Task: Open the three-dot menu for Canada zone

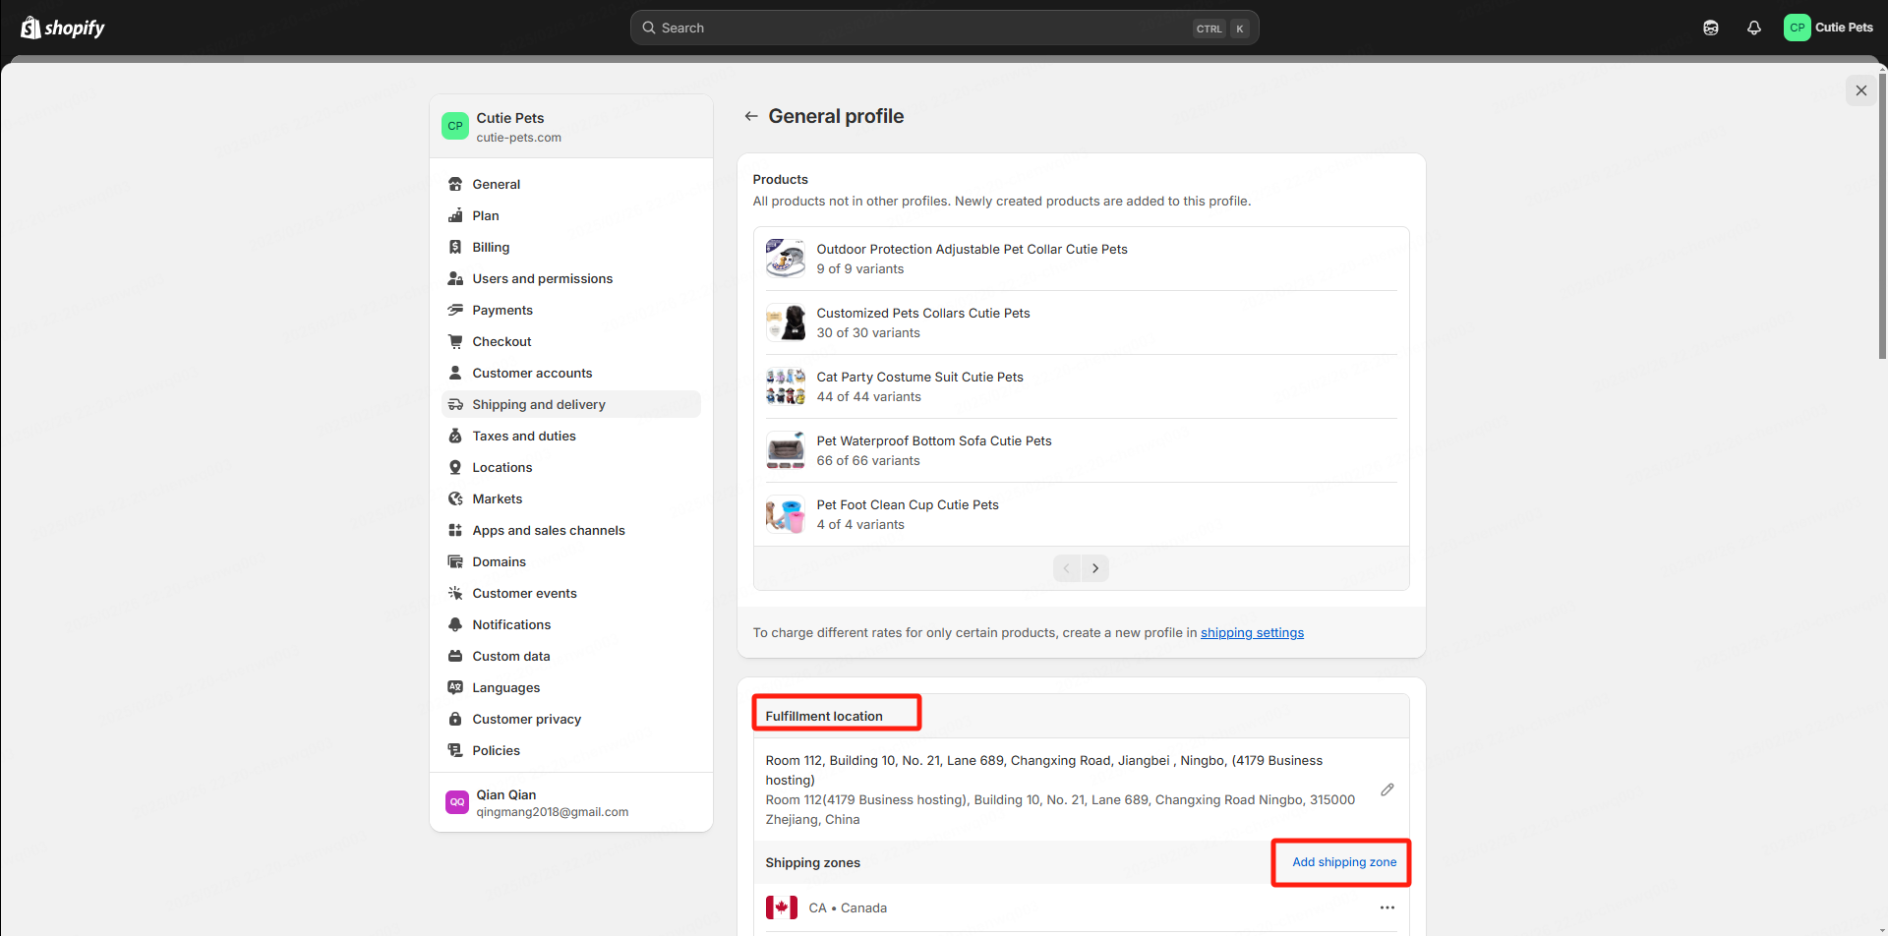Action: pos(1386,907)
